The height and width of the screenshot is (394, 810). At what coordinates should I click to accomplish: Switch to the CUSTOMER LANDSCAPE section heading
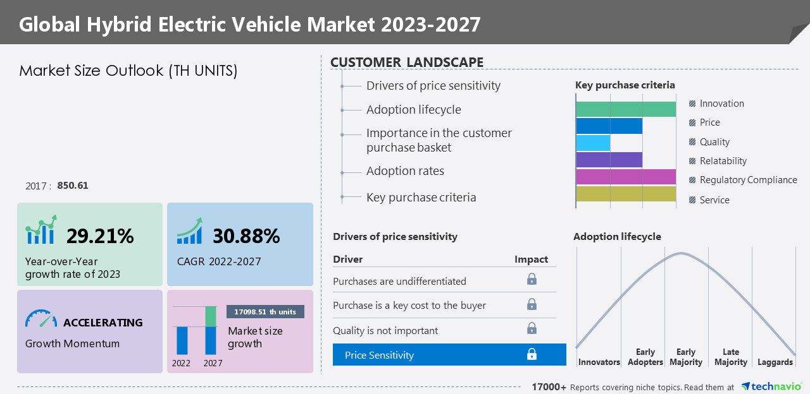coord(407,62)
